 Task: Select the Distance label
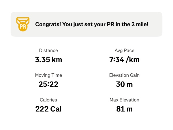click(x=48, y=51)
